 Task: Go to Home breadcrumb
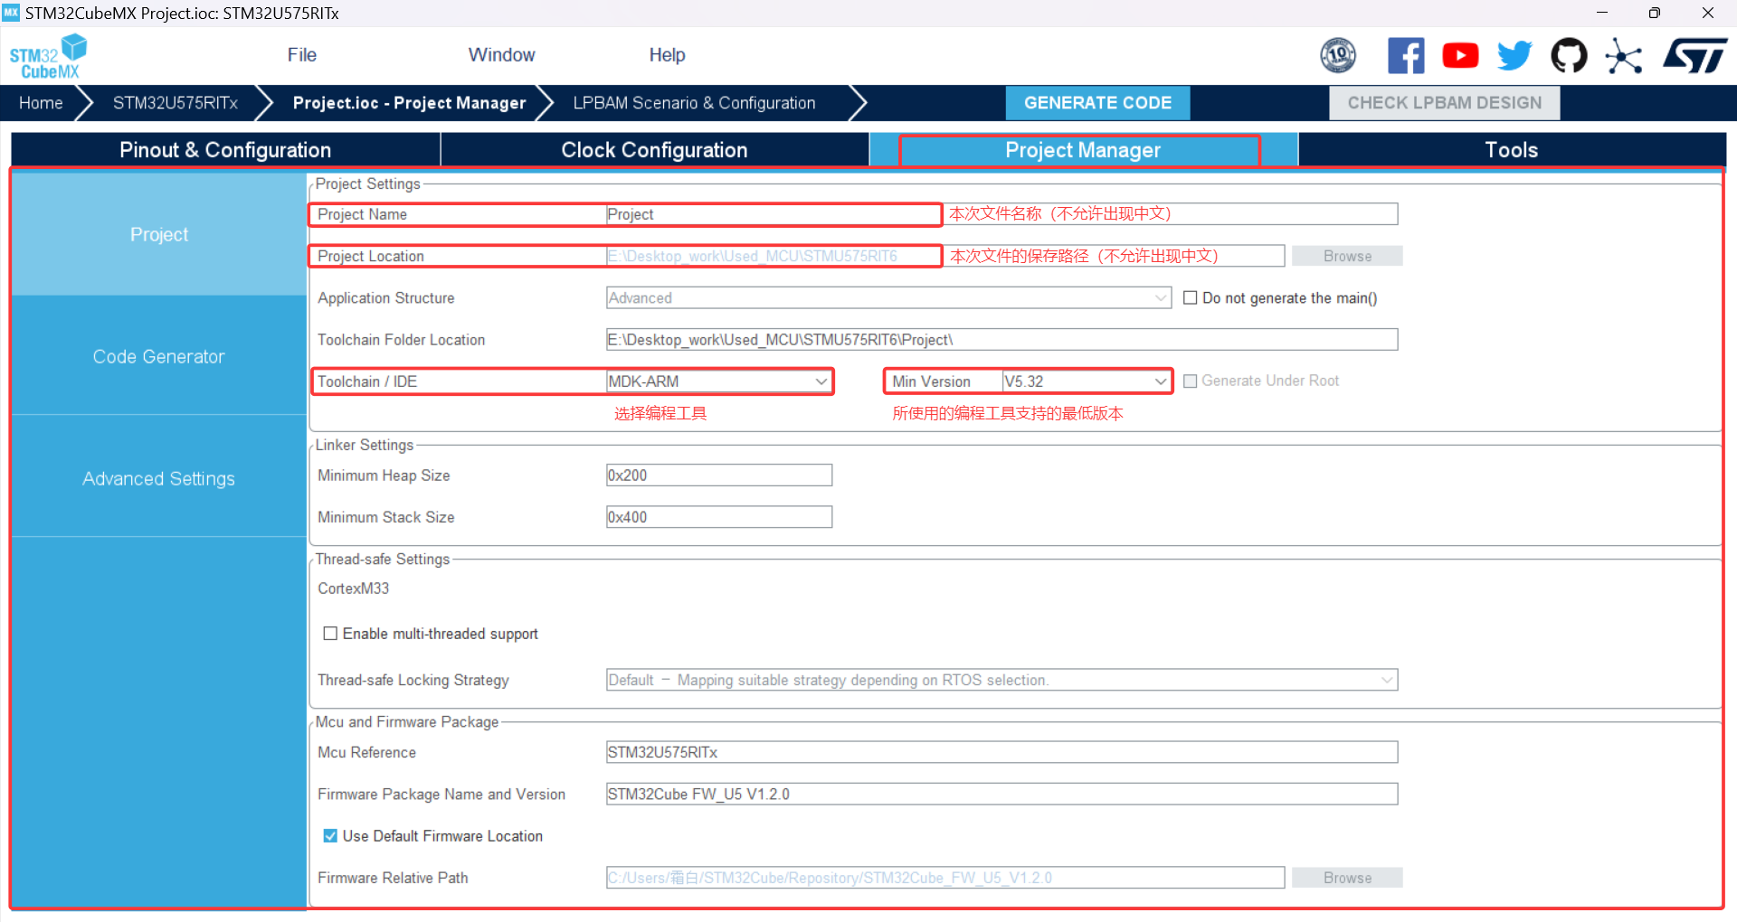tap(41, 103)
